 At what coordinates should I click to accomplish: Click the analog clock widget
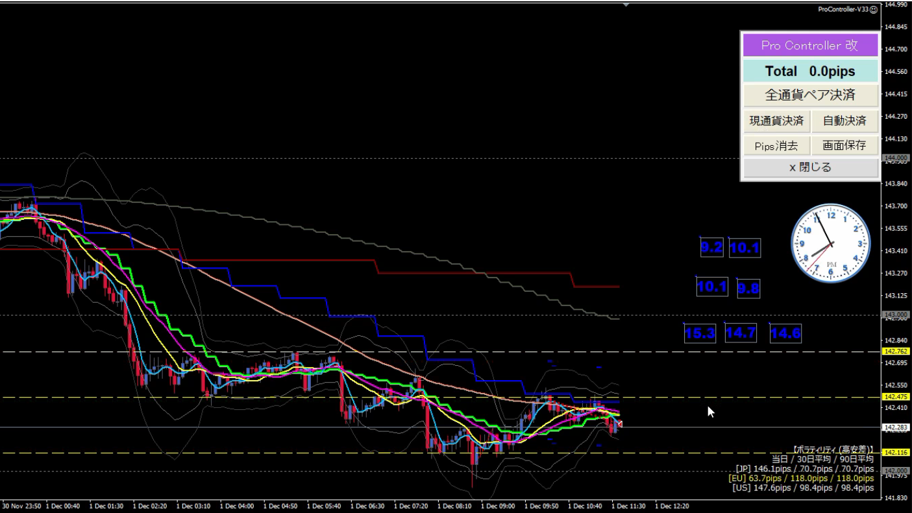[x=831, y=243]
